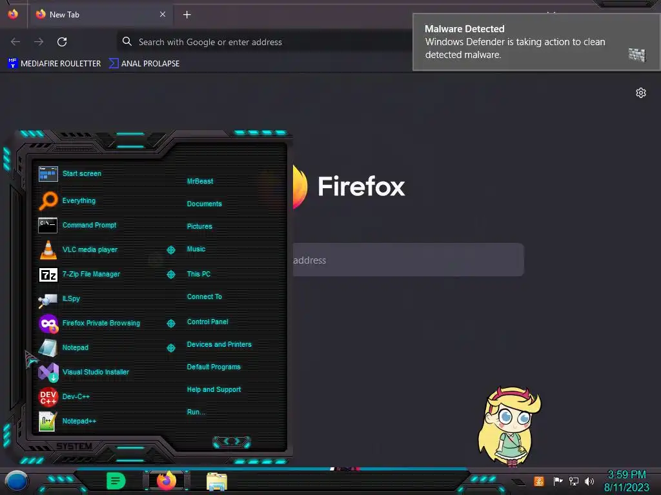Expand 7-Zip File Manager jump list
661x495 pixels.
[170, 275]
